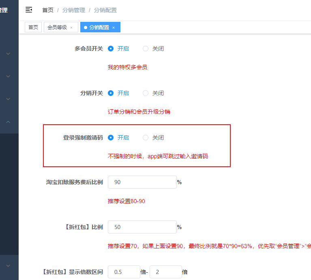Viewport: 311px width, 280px height.
Task: Click the 【拆红包】比例 input showing 50
Action: [x=142, y=227]
